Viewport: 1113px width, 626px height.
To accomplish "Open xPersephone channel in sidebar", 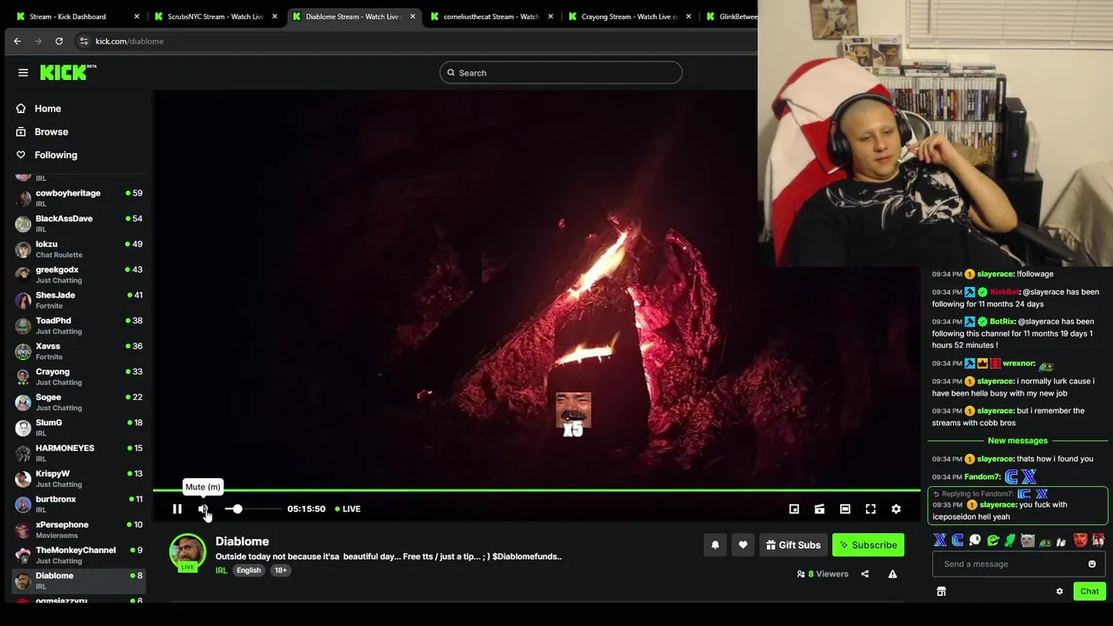I will (x=78, y=529).
